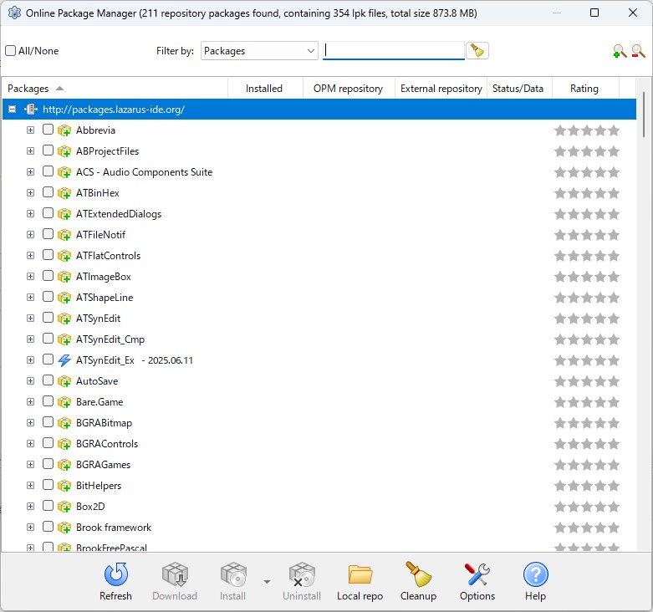Click the filter search text field

tap(393, 51)
